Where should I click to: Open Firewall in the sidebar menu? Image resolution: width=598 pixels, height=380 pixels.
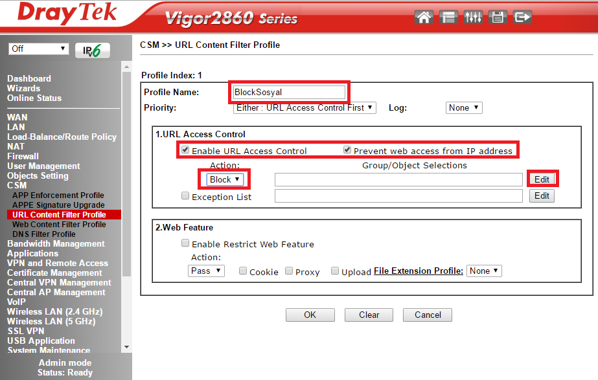23,156
